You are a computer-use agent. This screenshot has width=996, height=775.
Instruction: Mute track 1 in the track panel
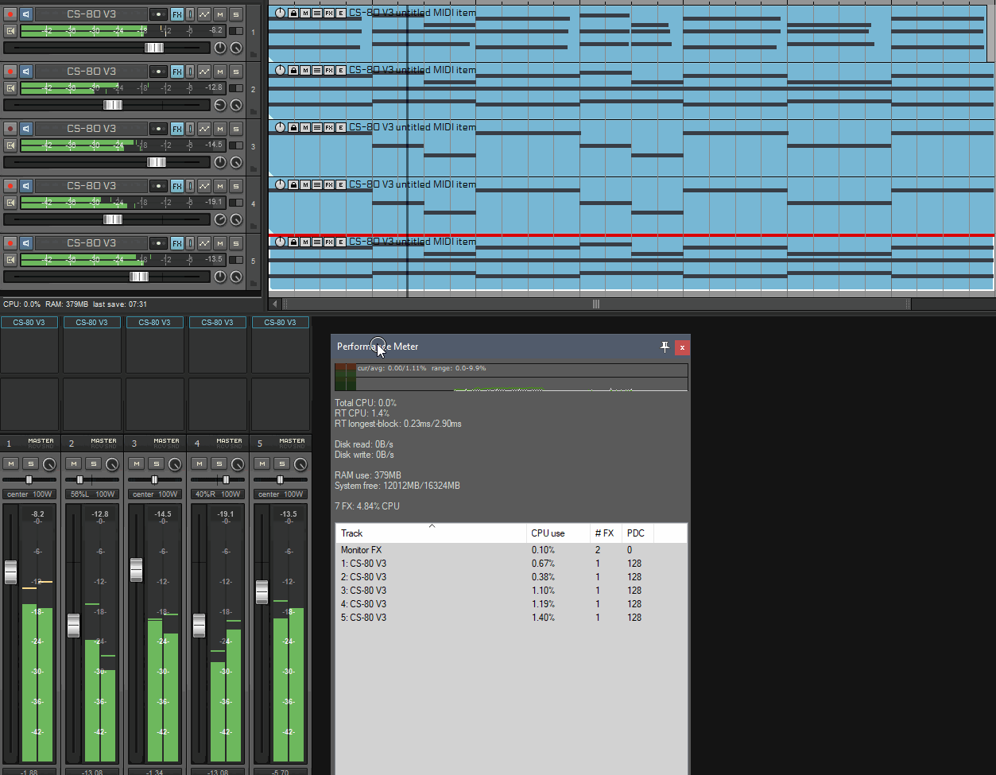[220, 14]
